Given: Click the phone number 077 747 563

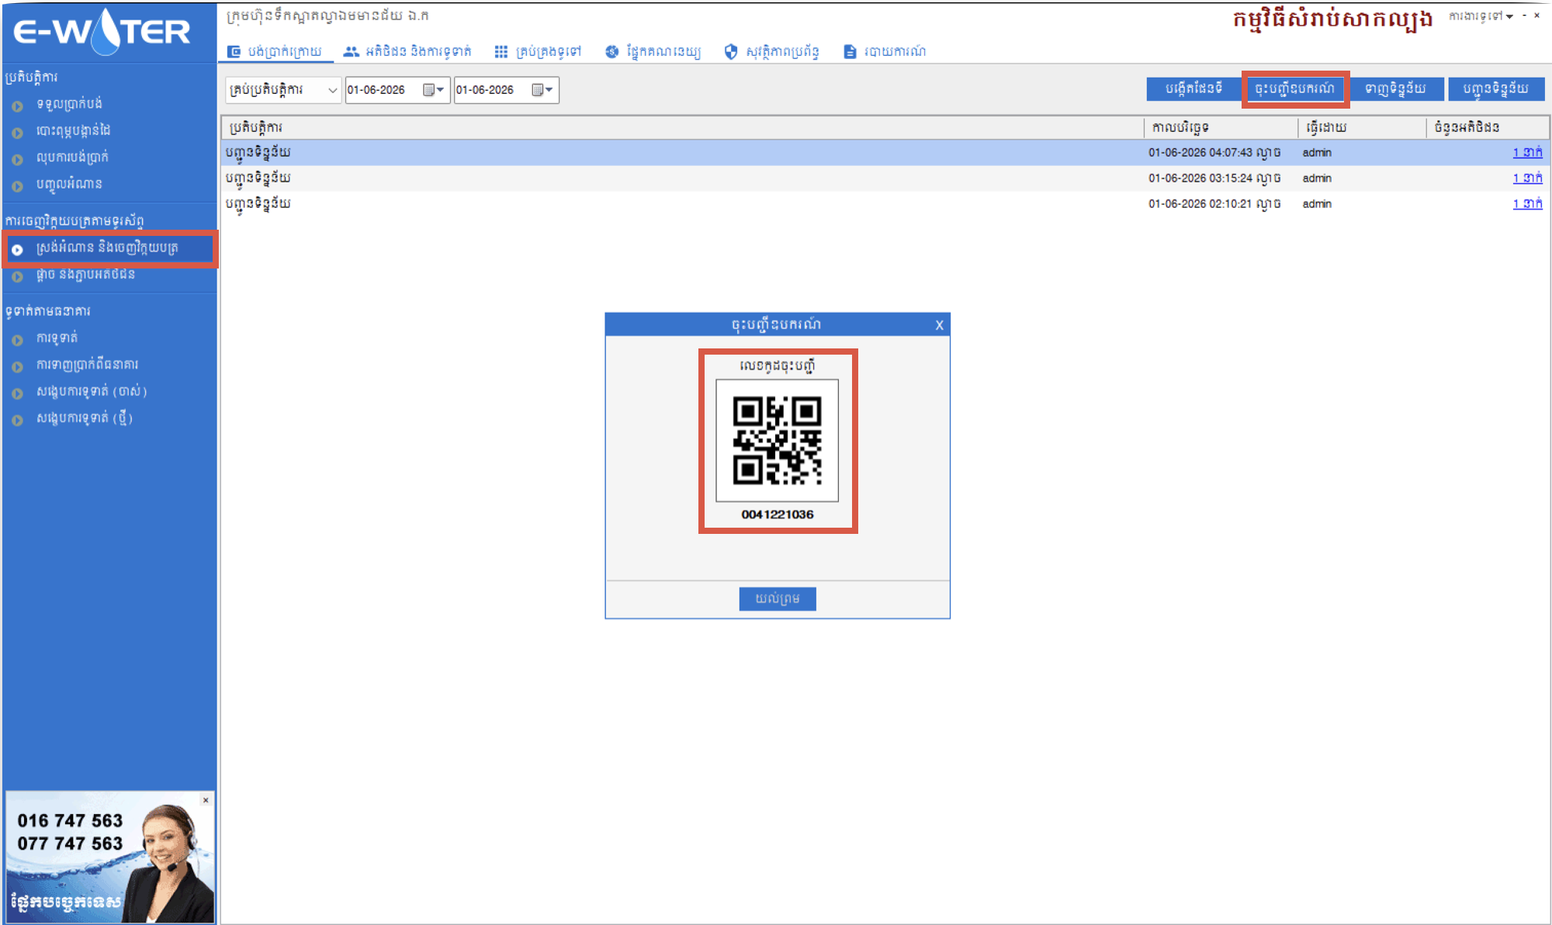Looking at the screenshot, I should pos(70,844).
